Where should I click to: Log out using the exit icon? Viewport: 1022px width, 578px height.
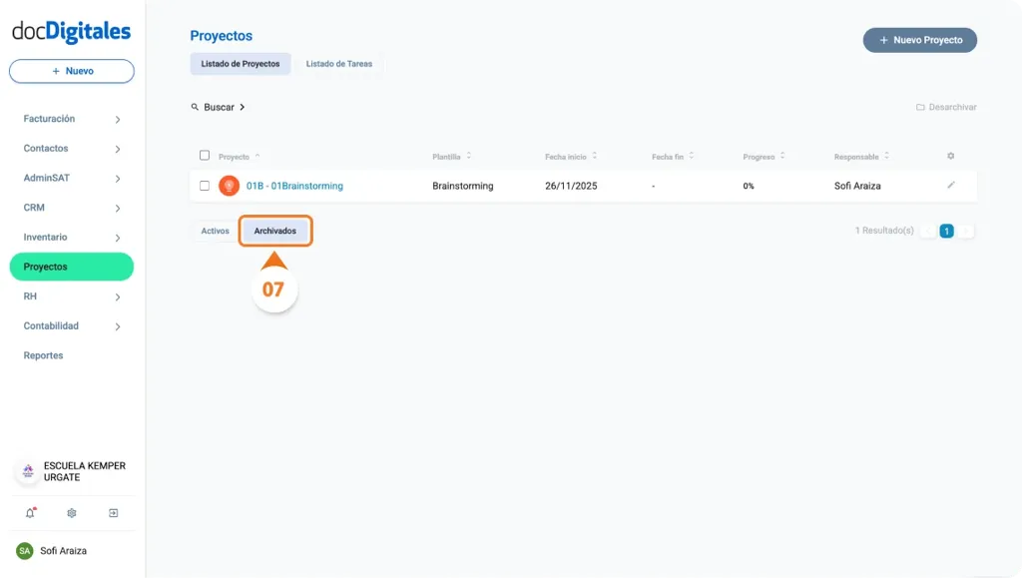(x=114, y=512)
